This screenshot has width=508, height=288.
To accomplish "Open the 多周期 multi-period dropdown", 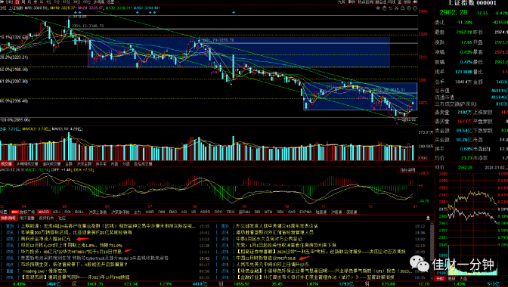I will (98, 2).
